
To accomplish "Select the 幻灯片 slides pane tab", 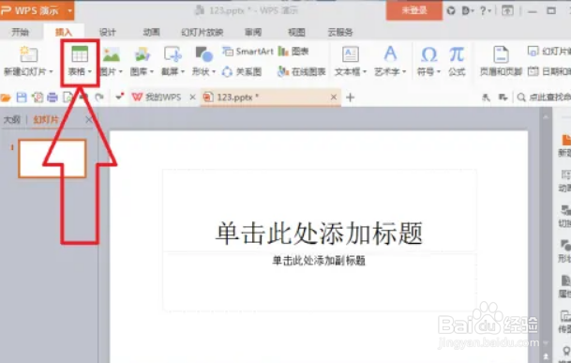I will click(x=46, y=119).
